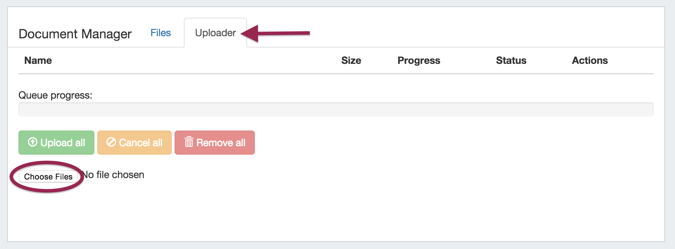Click the cancel ban-circle icon

click(x=111, y=142)
